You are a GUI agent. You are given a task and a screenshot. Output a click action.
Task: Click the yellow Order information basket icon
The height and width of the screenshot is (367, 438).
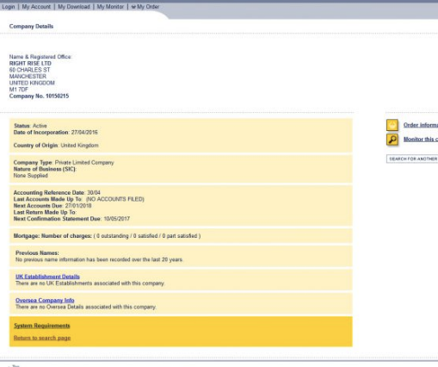pyautogui.click(x=392, y=125)
